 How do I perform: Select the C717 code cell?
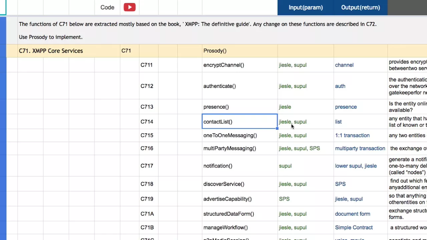click(149, 166)
